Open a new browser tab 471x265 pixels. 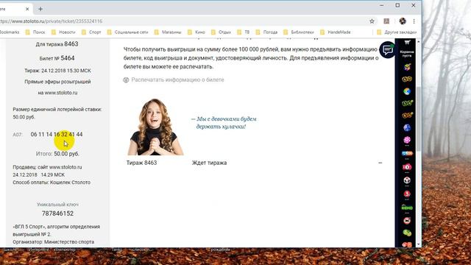point(40,9)
